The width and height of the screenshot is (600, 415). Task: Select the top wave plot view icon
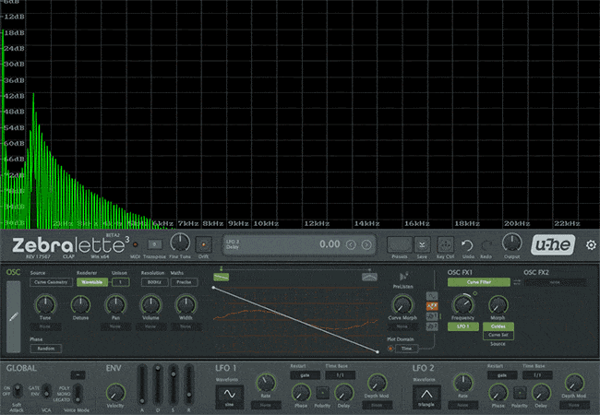pyautogui.click(x=432, y=296)
